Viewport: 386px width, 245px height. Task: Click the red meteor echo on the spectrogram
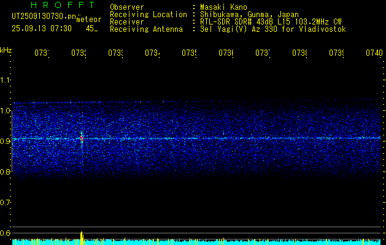(82, 138)
